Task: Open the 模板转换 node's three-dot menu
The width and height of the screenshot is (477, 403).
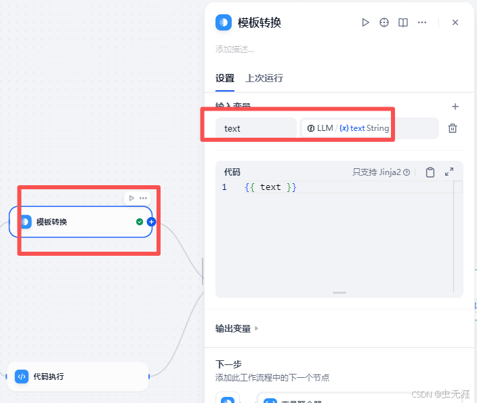Action: coord(143,198)
